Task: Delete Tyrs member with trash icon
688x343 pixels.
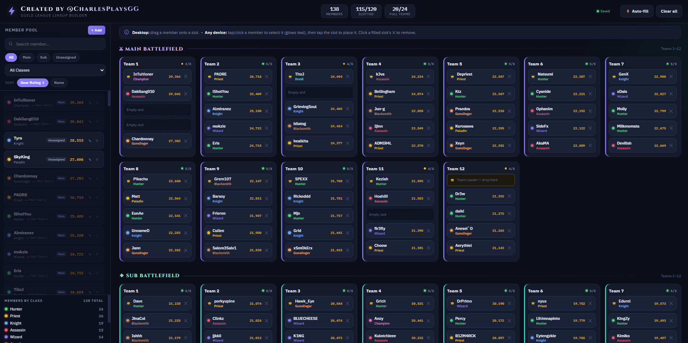Action: tap(97, 141)
